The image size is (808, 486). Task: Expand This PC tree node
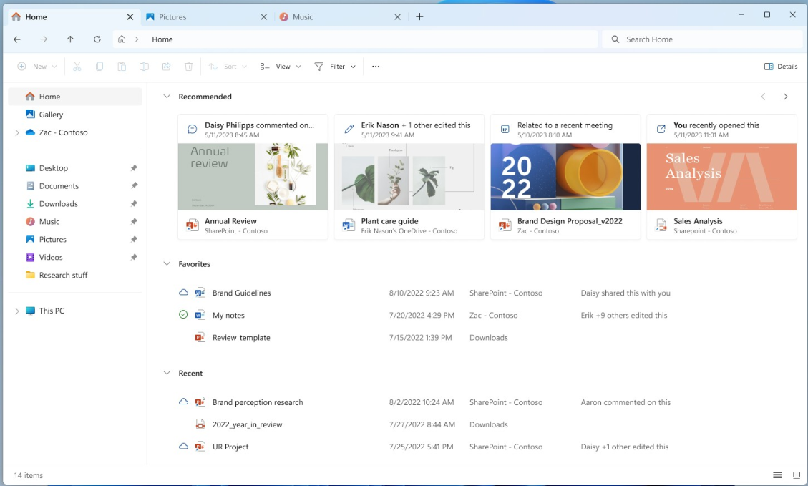point(17,311)
